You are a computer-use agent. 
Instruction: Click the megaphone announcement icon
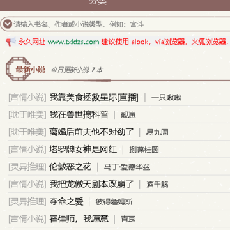pos(11,42)
